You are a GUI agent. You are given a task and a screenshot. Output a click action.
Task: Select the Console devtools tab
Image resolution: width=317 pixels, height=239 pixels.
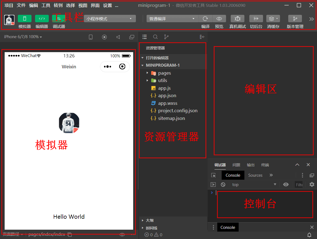coord(233,175)
